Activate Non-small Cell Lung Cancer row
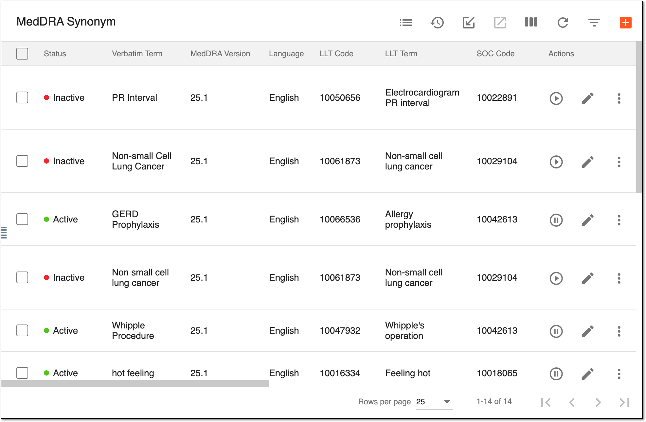This screenshot has height=422, width=646. click(556, 162)
